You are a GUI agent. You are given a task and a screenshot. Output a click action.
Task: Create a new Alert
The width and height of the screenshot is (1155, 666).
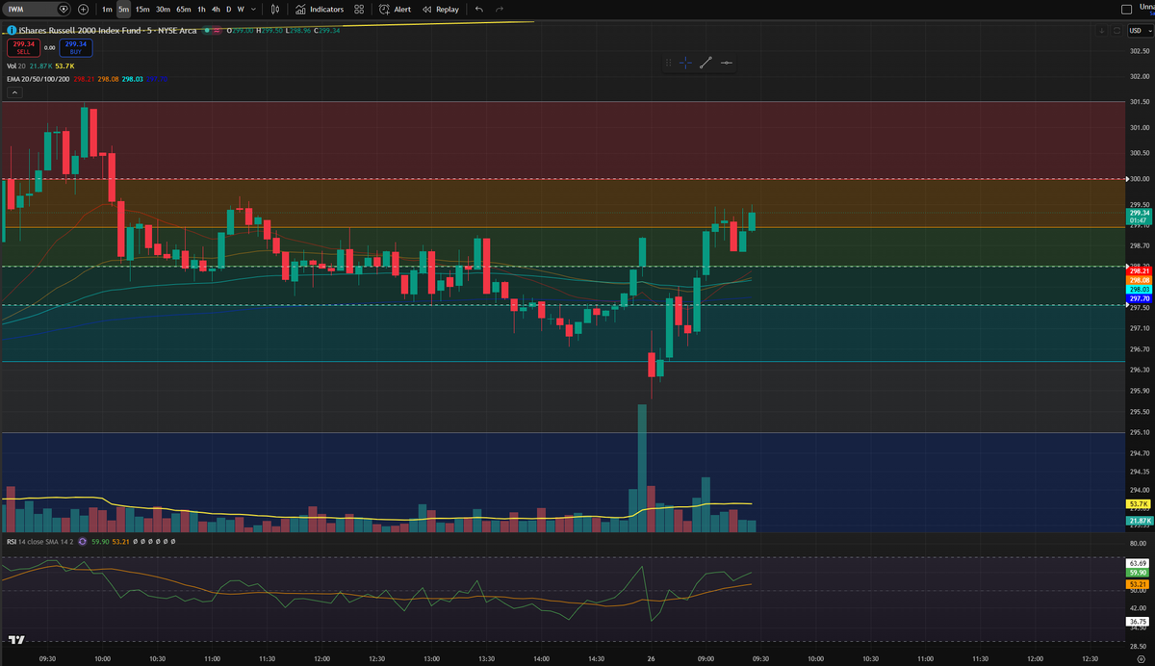pyautogui.click(x=396, y=9)
